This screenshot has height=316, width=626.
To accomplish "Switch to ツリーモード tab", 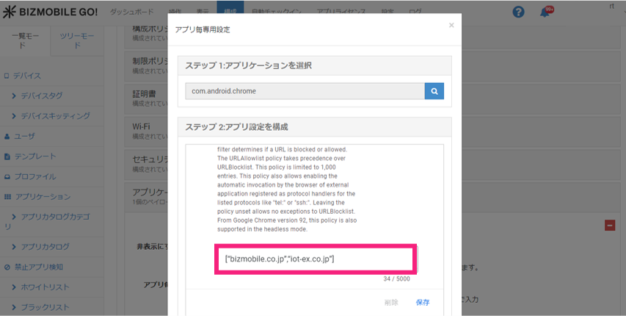I will (x=76, y=40).
